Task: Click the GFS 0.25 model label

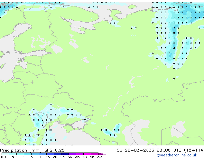Action: [54, 150]
